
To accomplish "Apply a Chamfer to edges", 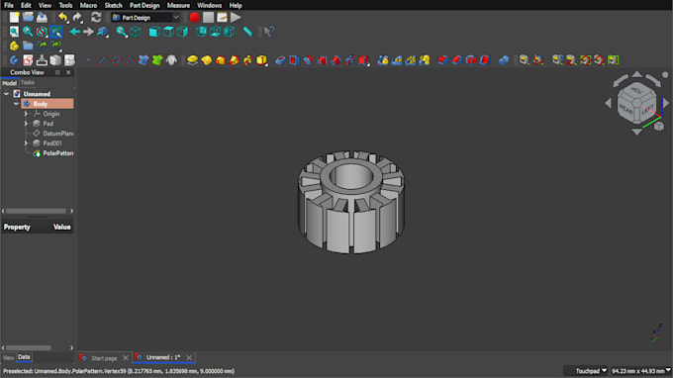I will click(x=457, y=60).
